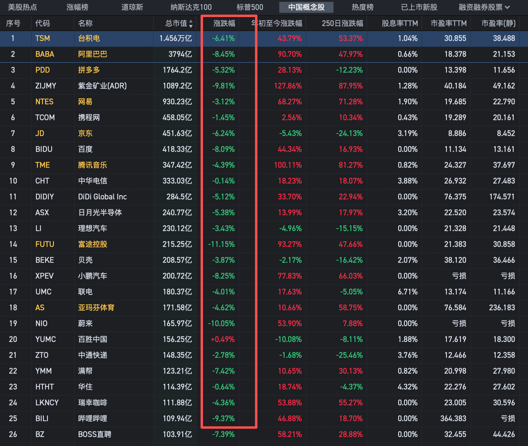Open 哔哩哔哩 stock details
528x446 pixels.
pos(93,419)
